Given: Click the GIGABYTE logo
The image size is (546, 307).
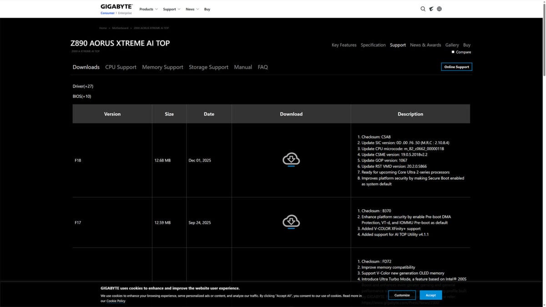Looking at the screenshot, I should coord(116,7).
